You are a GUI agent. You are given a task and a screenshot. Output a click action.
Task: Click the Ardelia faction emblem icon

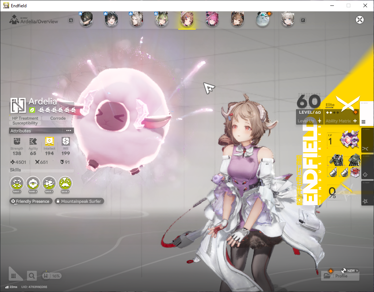18,105
